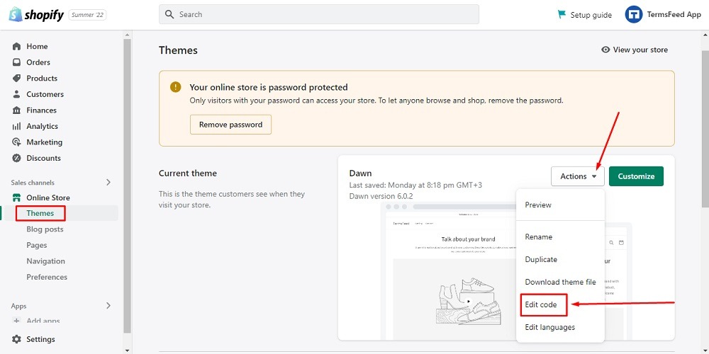709x354 pixels.
Task: Open the TermsFeed App avatar
Action: (633, 14)
